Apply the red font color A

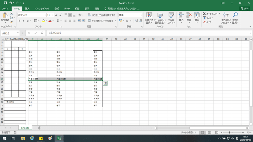[50, 21]
